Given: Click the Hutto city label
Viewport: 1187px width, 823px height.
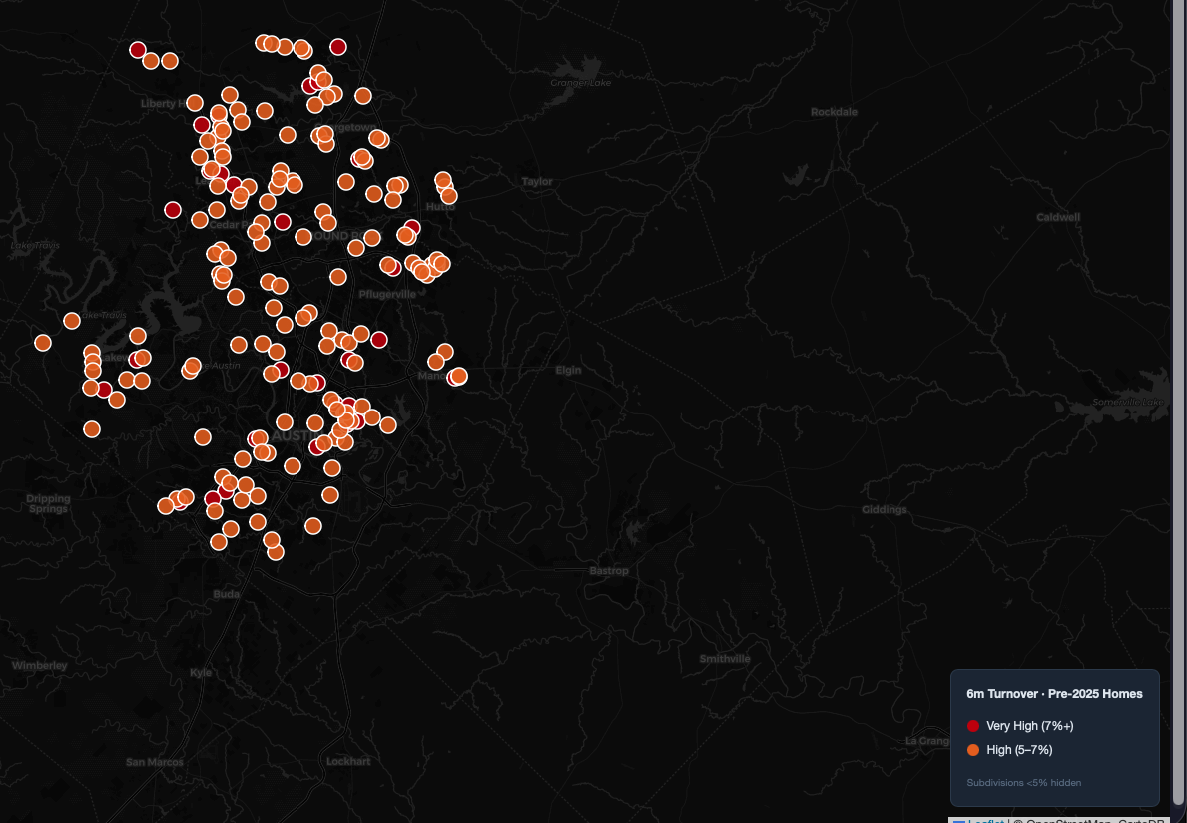Looking at the screenshot, I should (440, 207).
